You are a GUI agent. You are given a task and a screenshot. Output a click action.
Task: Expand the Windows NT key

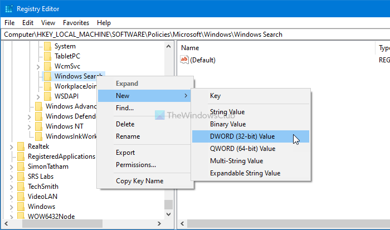coord(29,126)
